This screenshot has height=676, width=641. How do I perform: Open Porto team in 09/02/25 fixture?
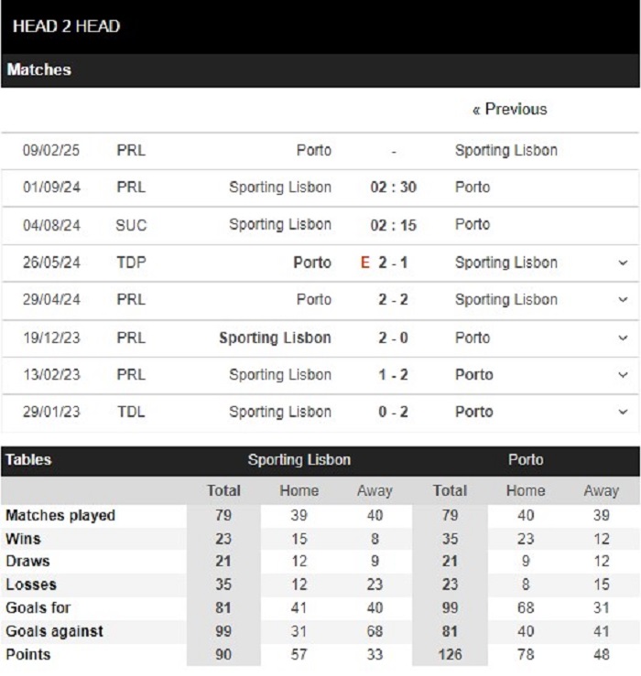tap(314, 150)
